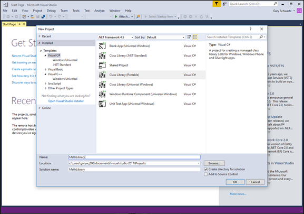Click the Open File toolbar icon
This screenshot has height=214, width=304.
(x=32, y=17)
